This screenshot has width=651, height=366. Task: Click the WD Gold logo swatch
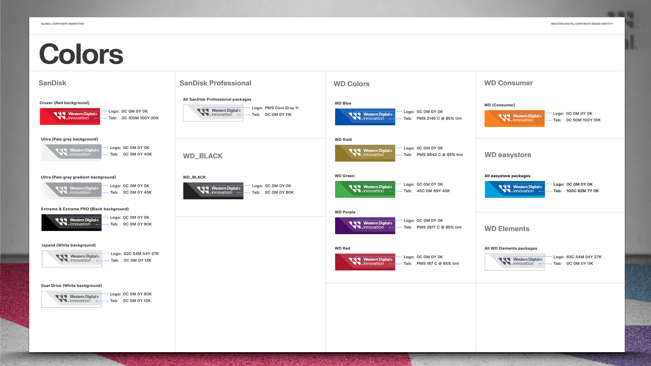pos(365,153)
